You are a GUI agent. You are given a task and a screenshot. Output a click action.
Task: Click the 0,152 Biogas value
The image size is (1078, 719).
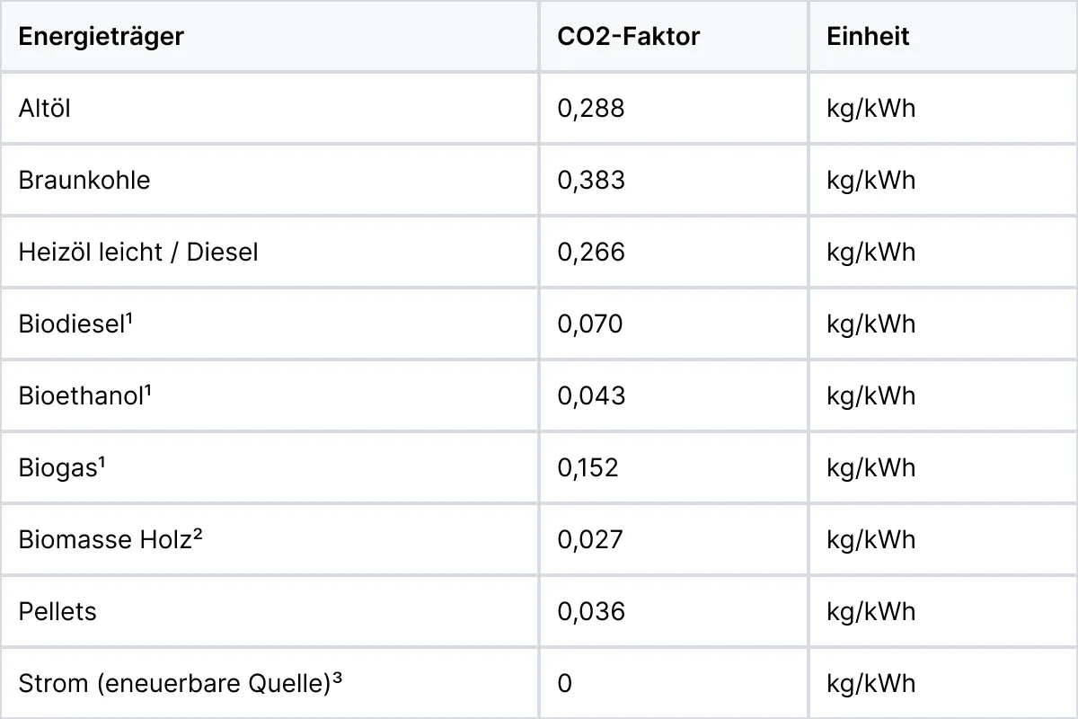(588, 467)
